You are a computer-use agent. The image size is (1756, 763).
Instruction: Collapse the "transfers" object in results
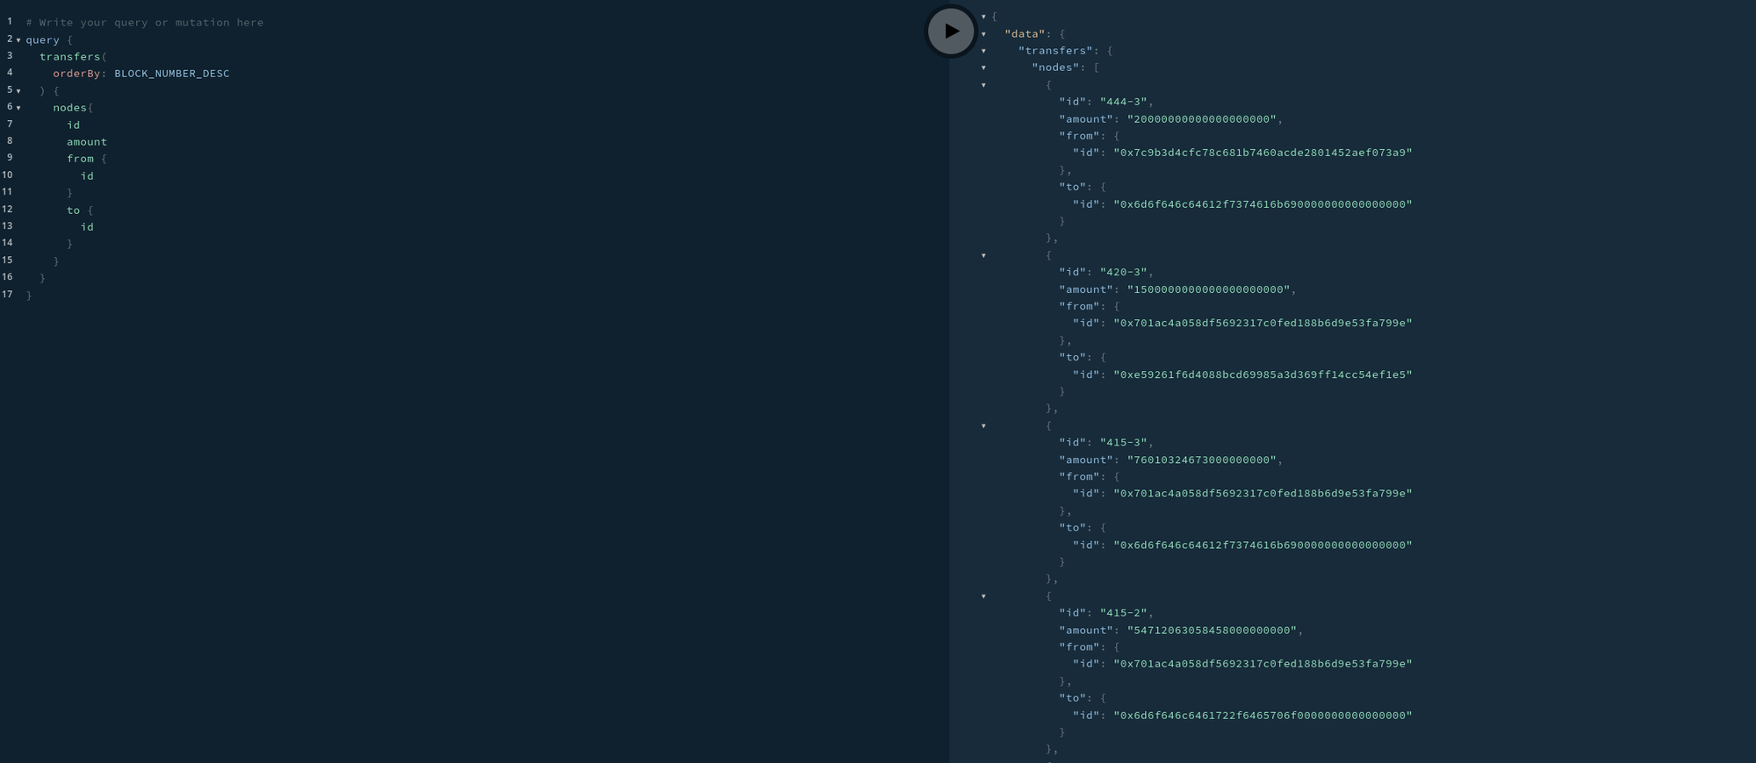tap(983, 51)
